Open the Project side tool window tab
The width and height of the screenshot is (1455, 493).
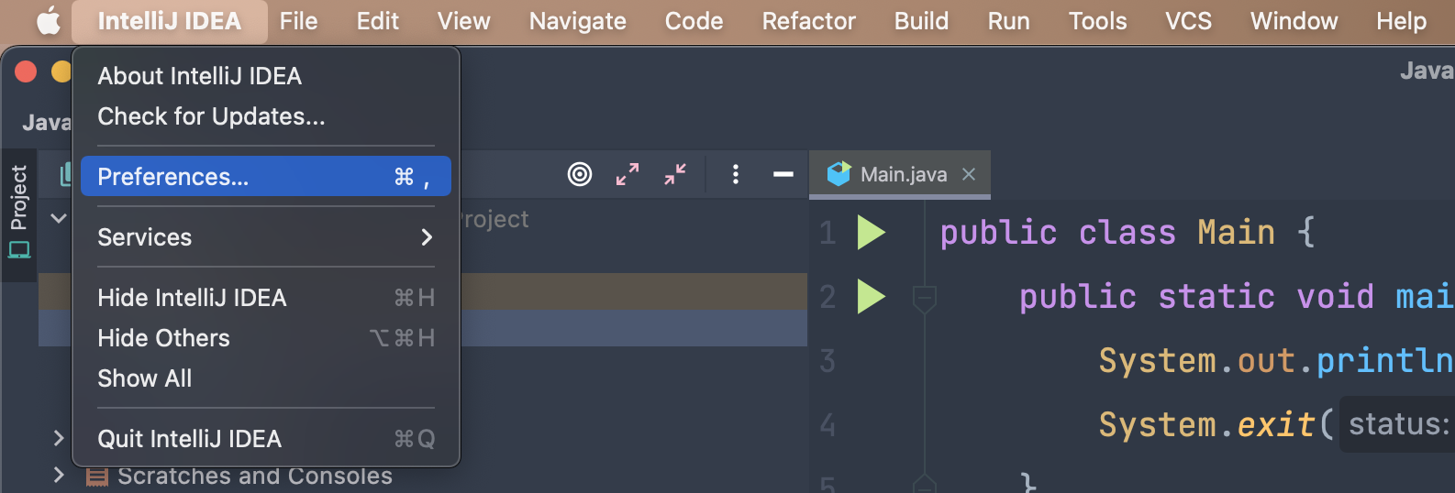[18, 213]
